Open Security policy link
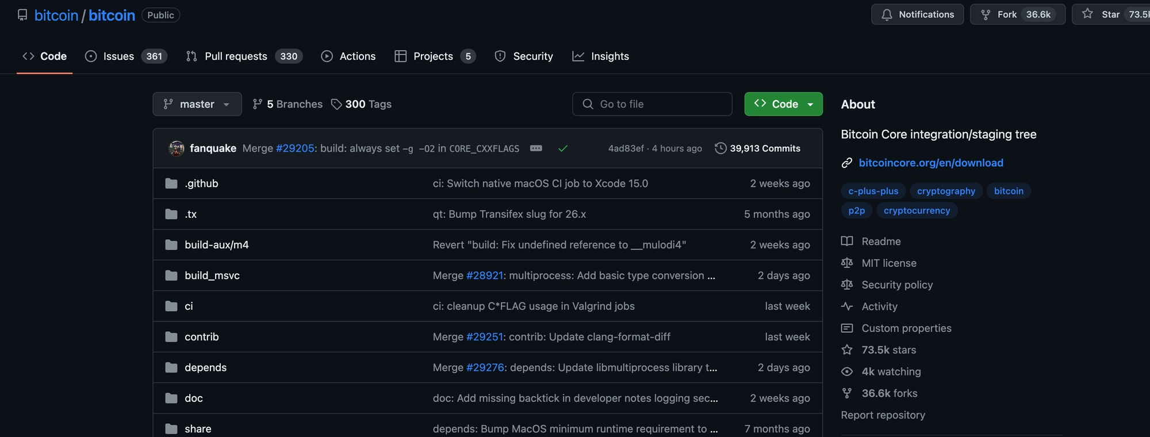This screenshot has height=437, width=1150. (x=897, y=285)
